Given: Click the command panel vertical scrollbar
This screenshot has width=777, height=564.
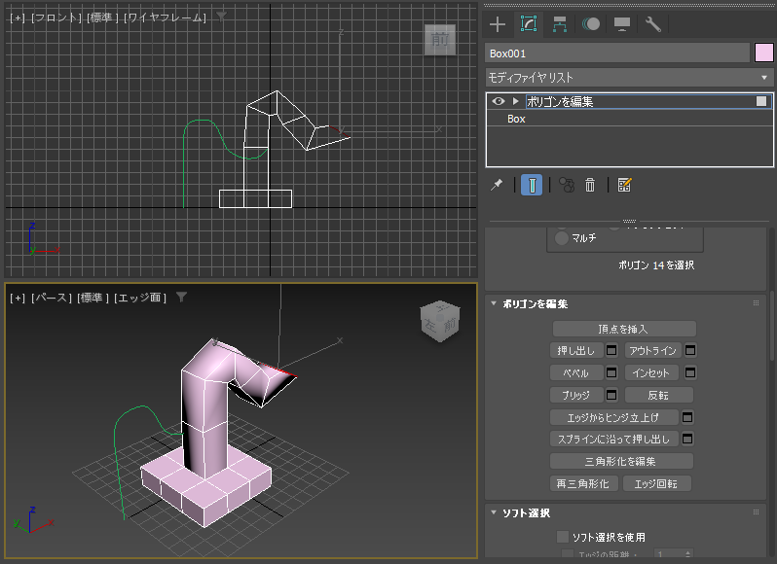Looking at the screenshot, I should (x=772, y=327).
